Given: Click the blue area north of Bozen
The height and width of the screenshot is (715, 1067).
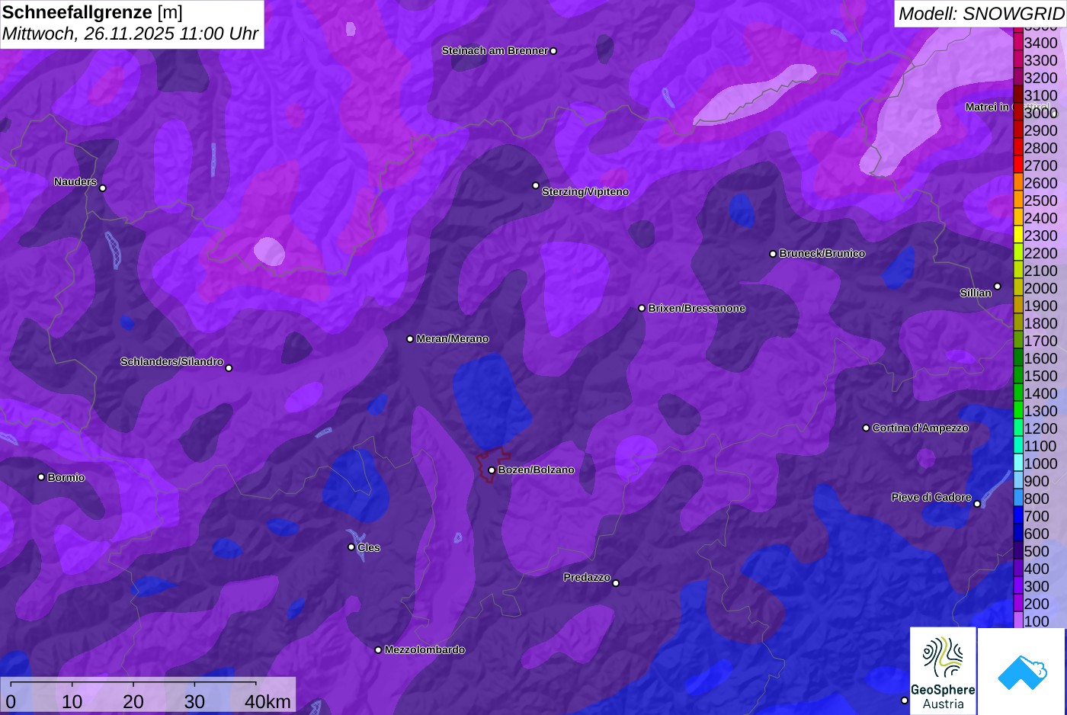Looking at the screenshot, I should point(491,402).
